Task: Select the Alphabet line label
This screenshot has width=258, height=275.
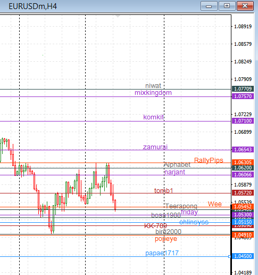Action: [x=177, y=165]
